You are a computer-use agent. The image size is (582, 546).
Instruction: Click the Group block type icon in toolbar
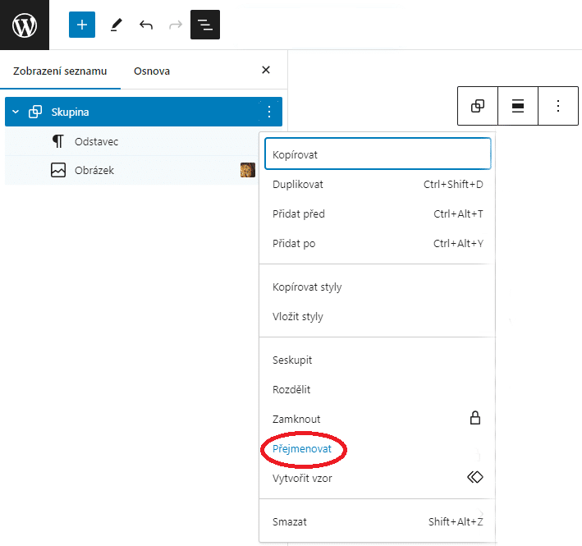(478, 106)
